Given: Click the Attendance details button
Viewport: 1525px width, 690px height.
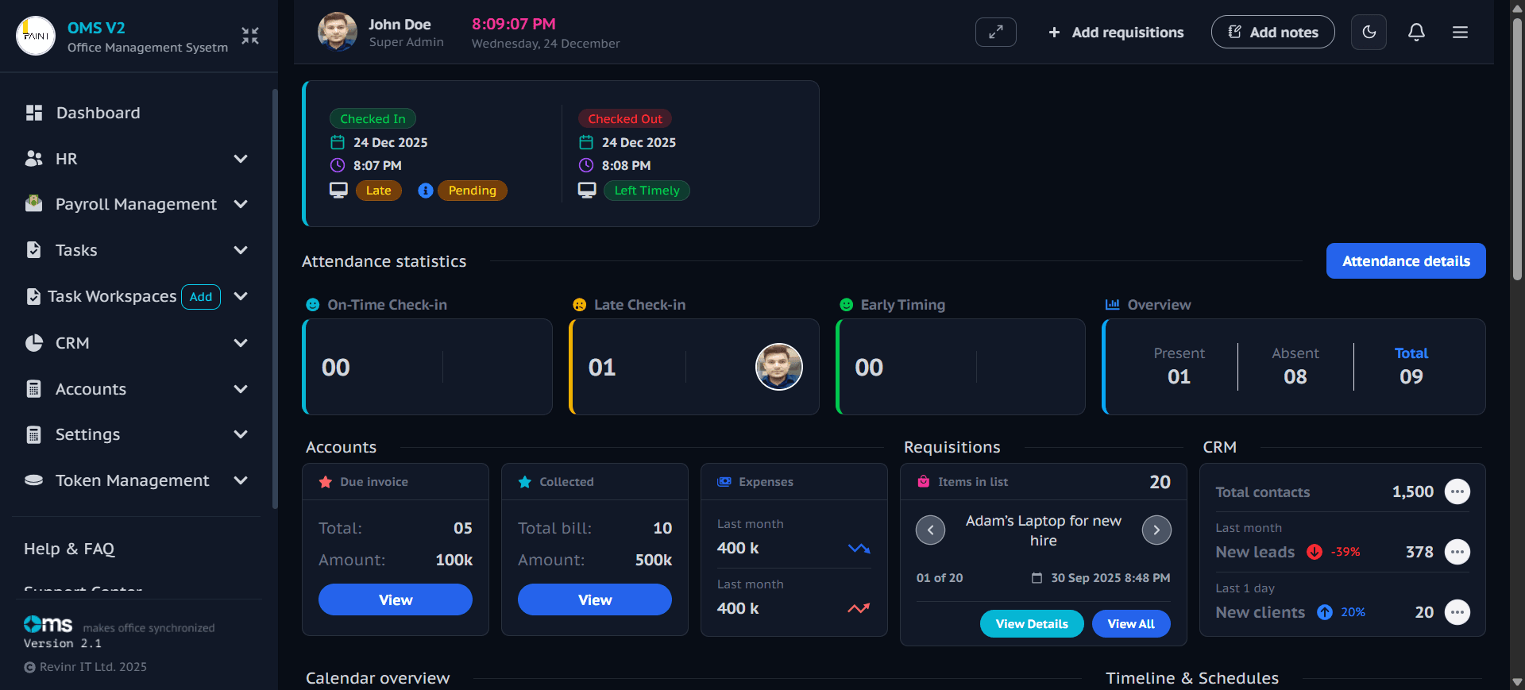Looking at the screenshot, I should pos(1405,261).
